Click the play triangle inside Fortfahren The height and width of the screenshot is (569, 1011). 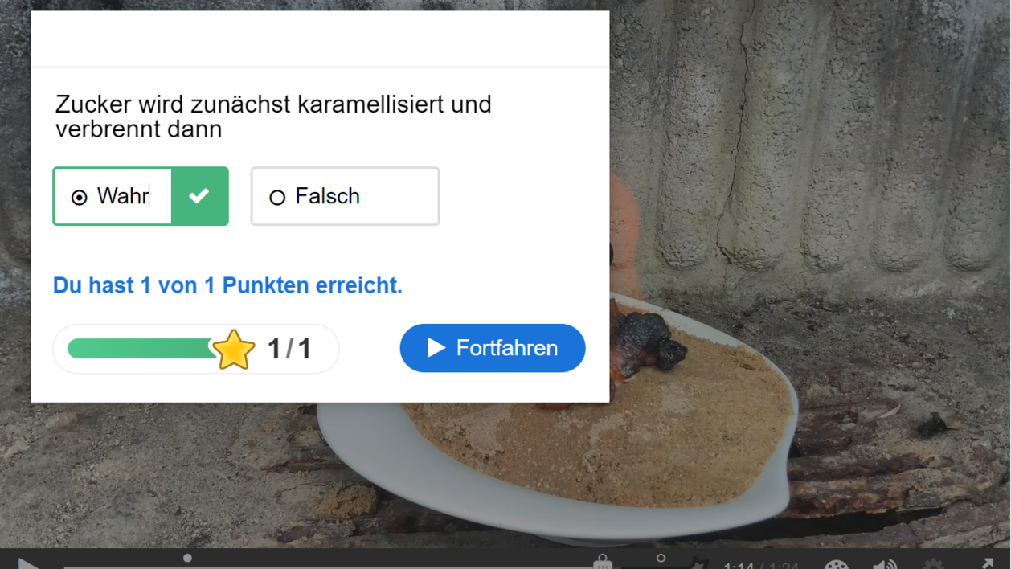436,347
